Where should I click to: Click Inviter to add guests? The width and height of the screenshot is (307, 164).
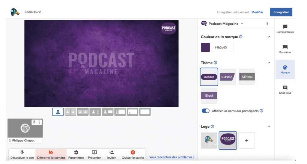point(112,155)
